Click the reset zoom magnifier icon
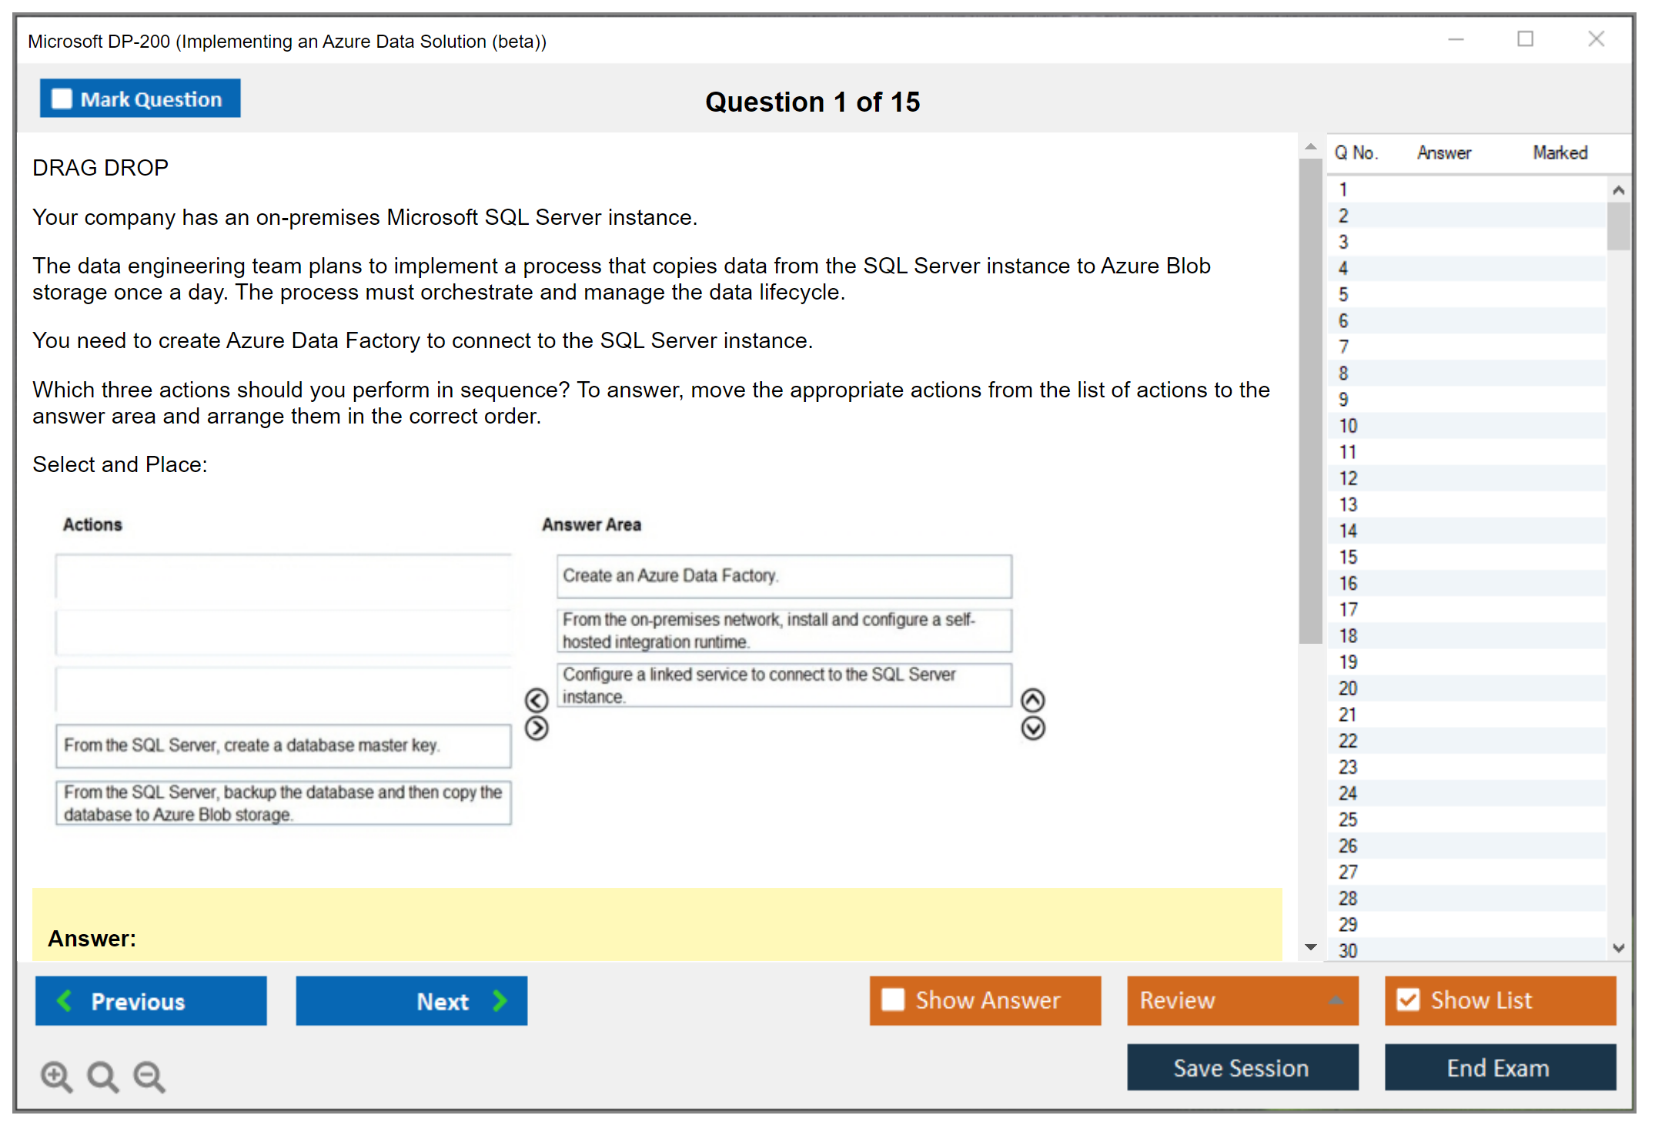The height and width of the screenshot is (1132, 1655). pyautogui.click(x=102, y=1076)
